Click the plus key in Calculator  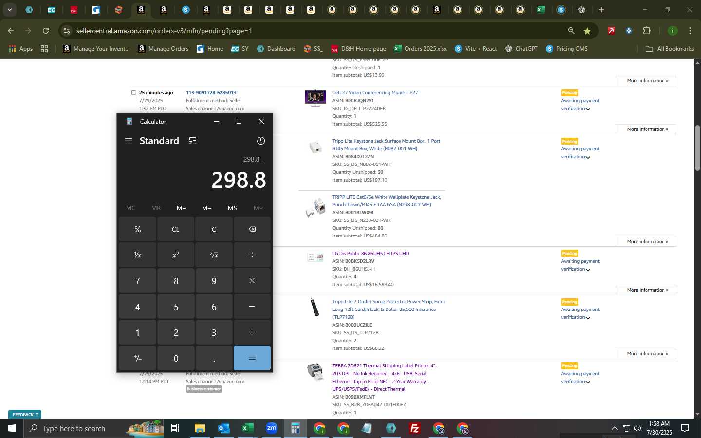(252, 332)
